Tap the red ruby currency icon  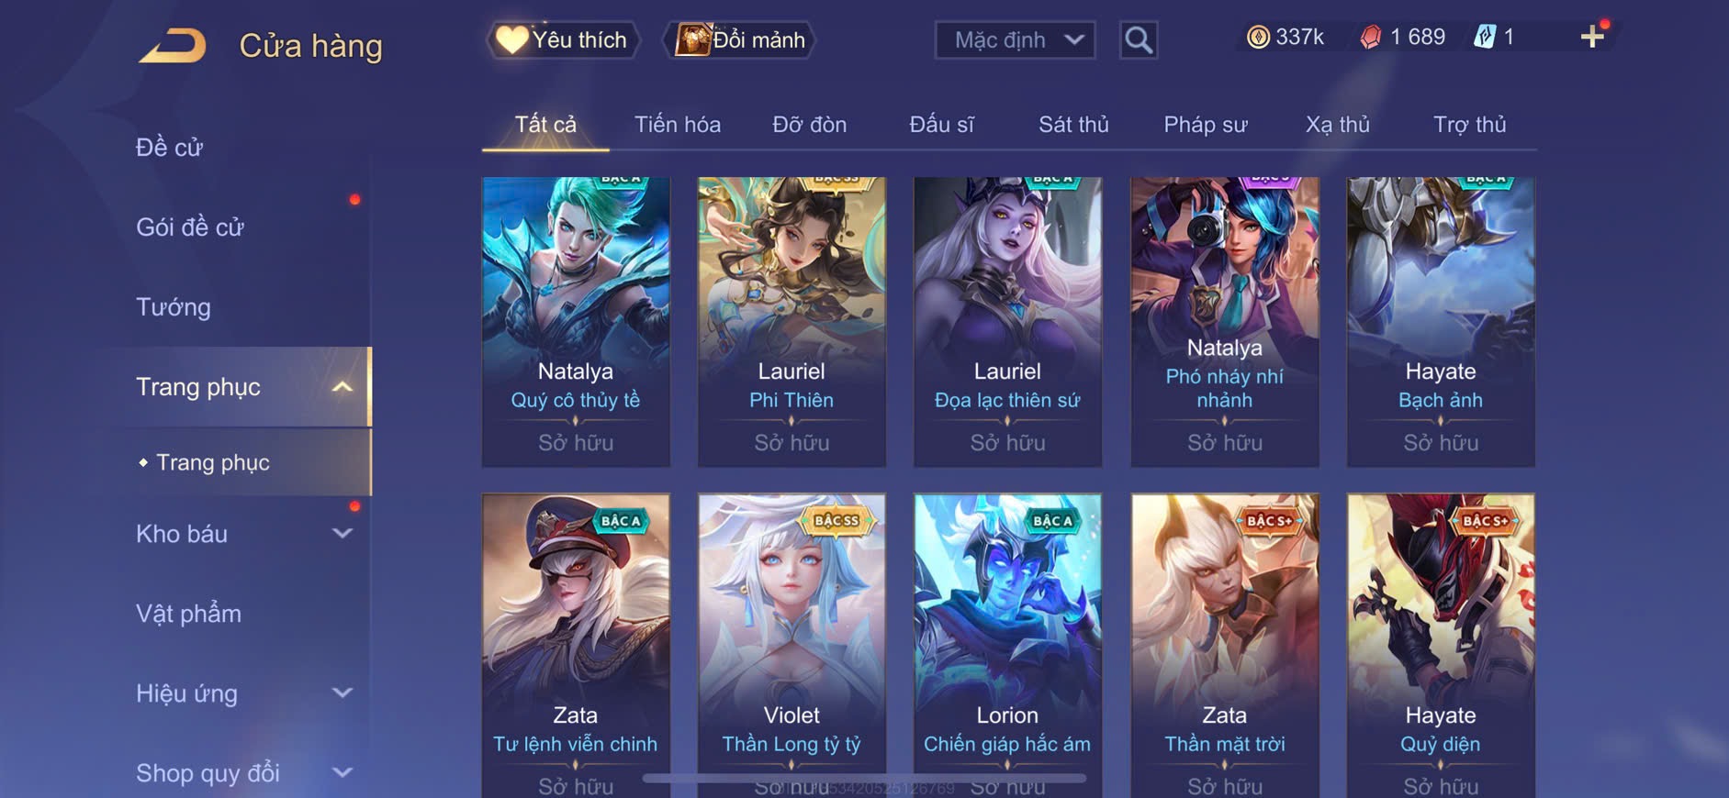pos(1370,37)
